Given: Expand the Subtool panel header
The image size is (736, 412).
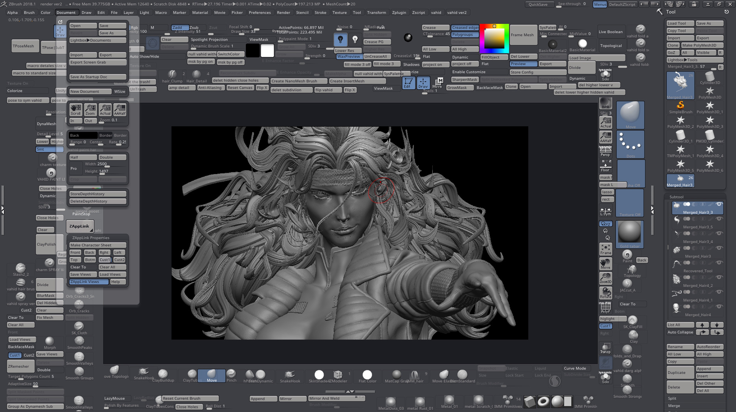Looking at the screenshot, I should 676,197.
